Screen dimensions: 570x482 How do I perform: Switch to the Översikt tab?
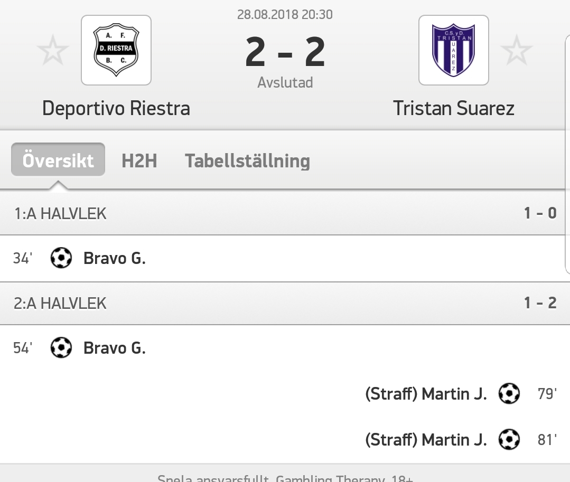58,160
